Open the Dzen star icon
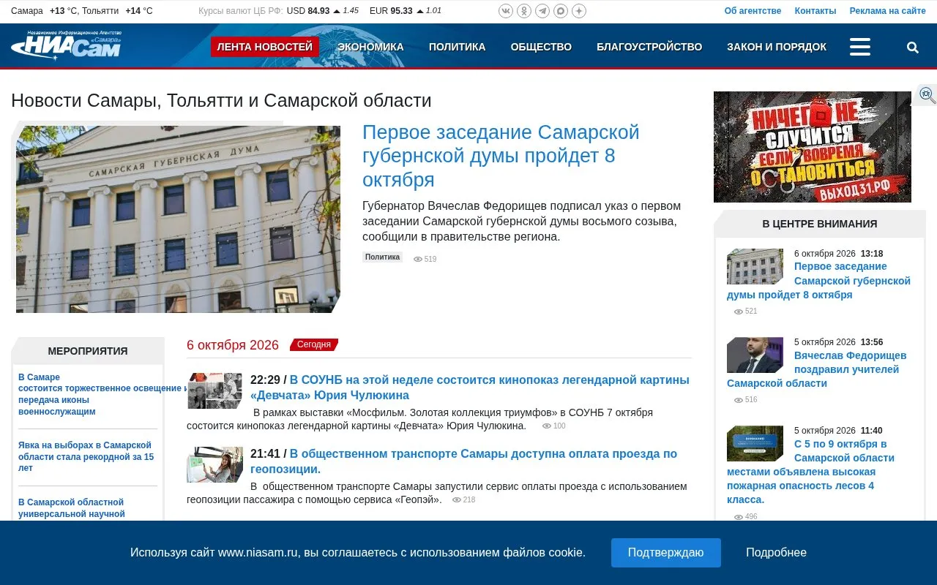 [579, 11]
